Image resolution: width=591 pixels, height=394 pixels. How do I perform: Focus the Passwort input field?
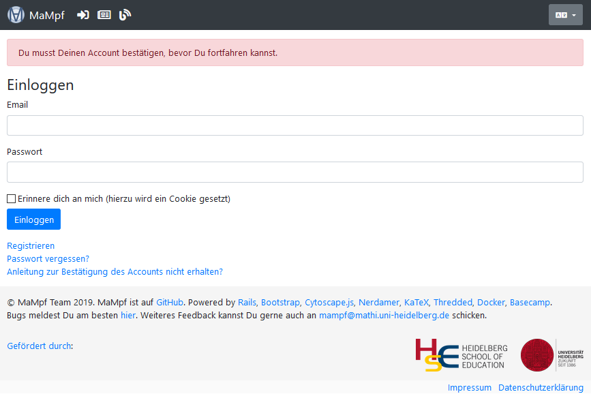295,172
